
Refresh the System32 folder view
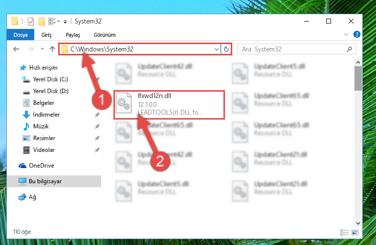pos(226,49)
